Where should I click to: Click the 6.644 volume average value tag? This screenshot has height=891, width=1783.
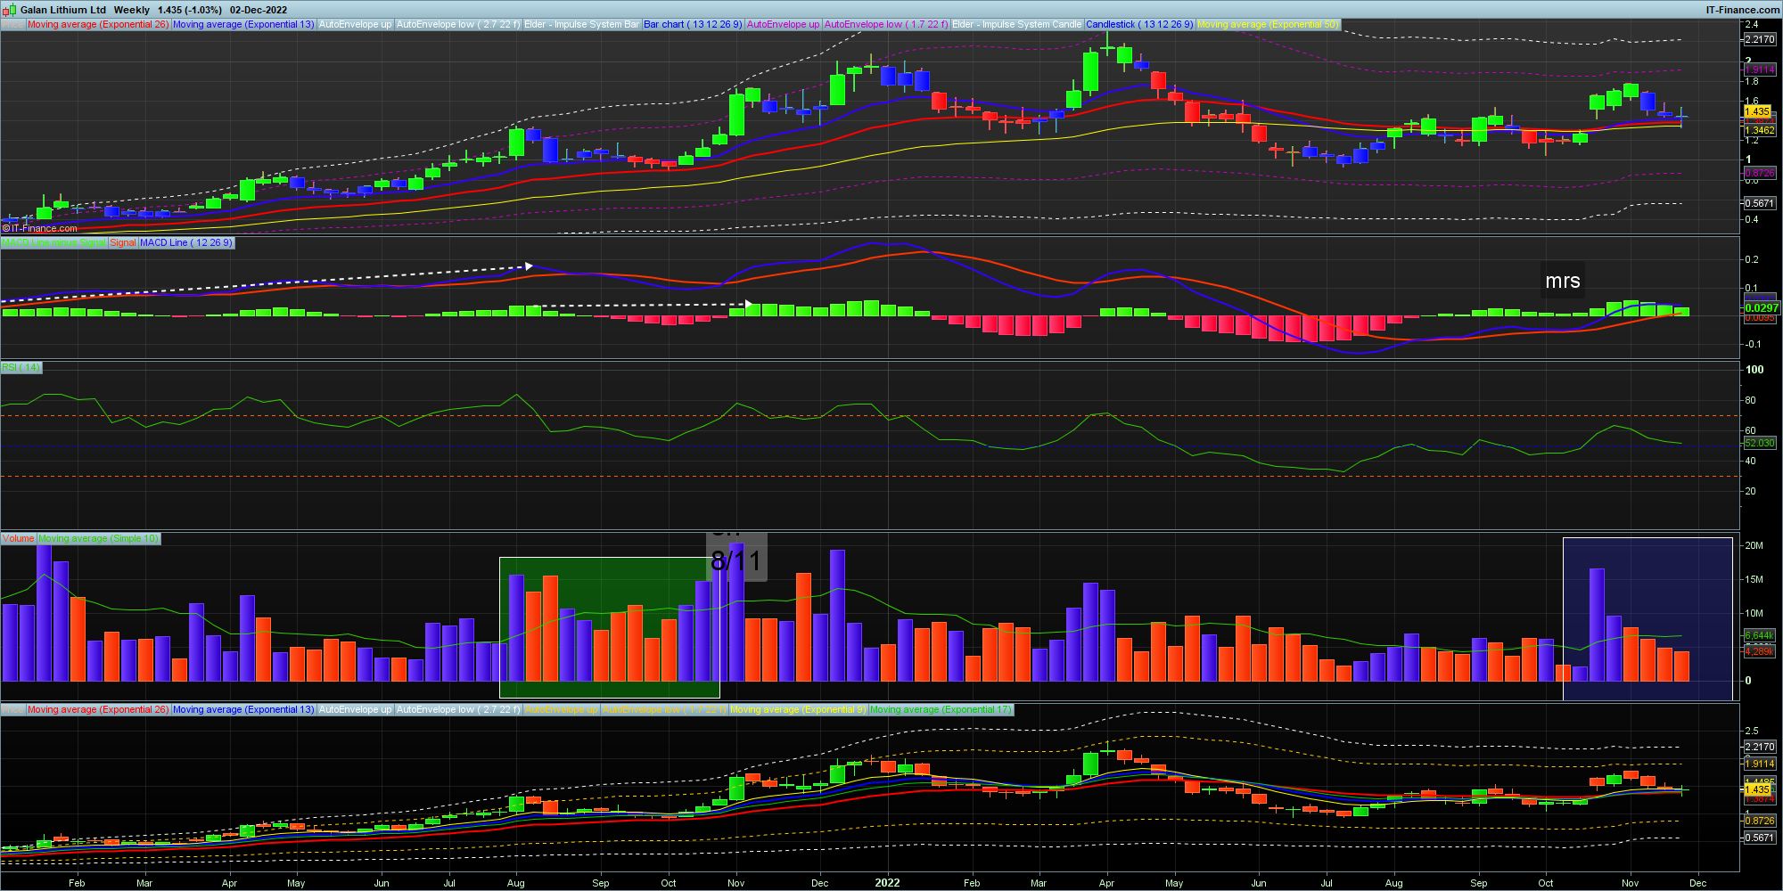point(1759,635)
